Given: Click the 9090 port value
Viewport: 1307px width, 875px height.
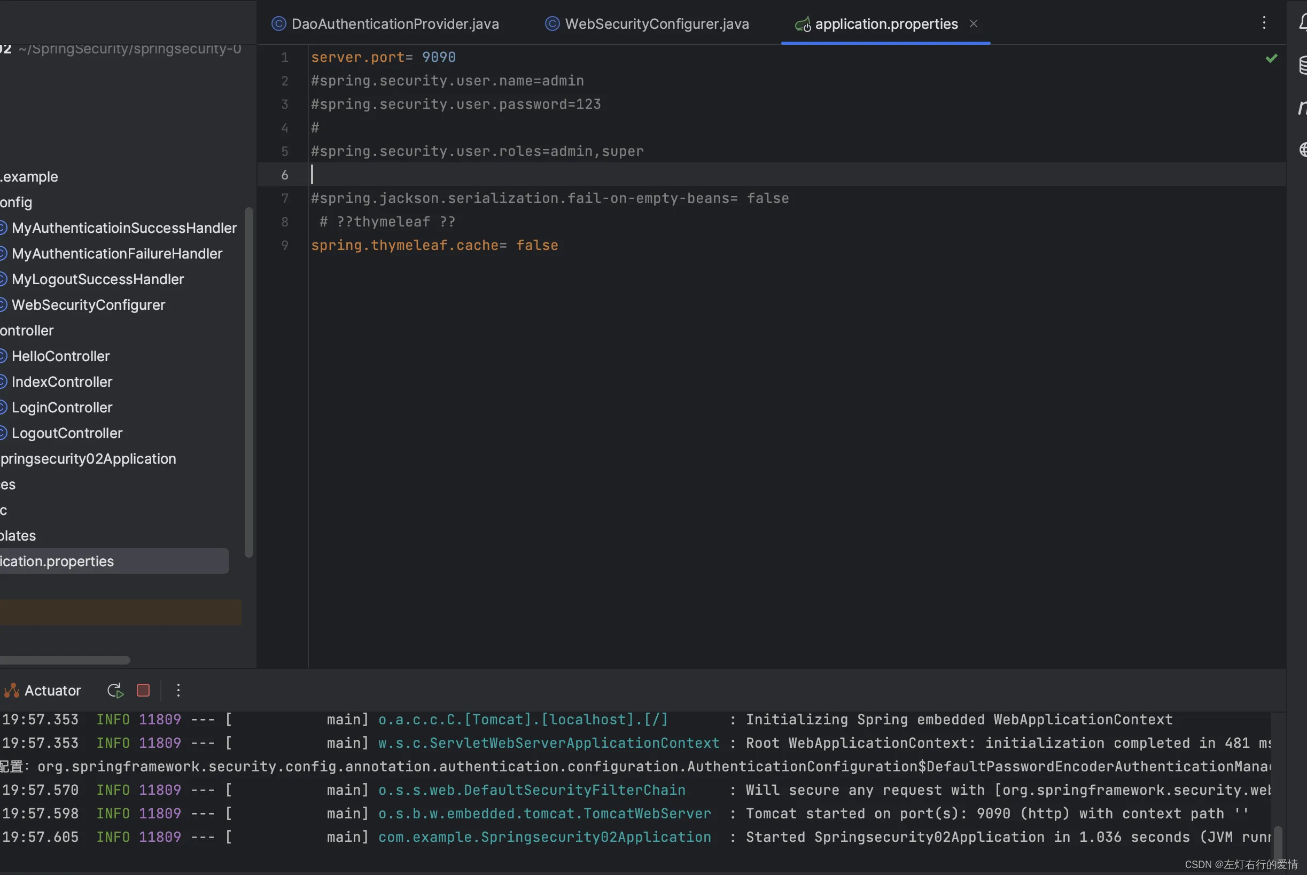Looking at the screenshot, I should 439,58.
